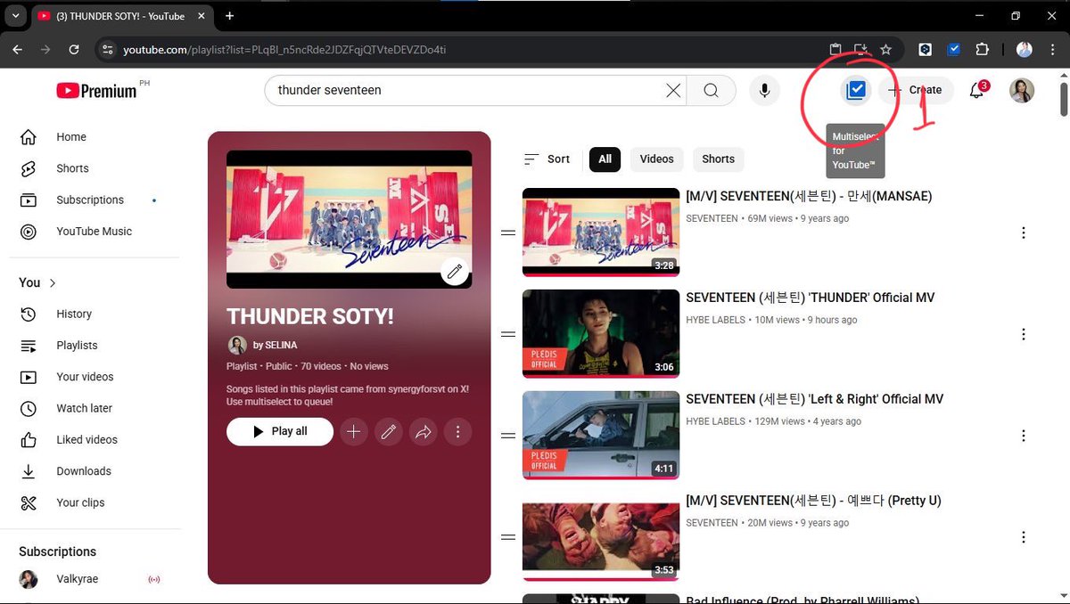The width and height of the screenshot is (1070, 604).
Task: Clear the search box with the X
Action: click(x=673, y=90)
